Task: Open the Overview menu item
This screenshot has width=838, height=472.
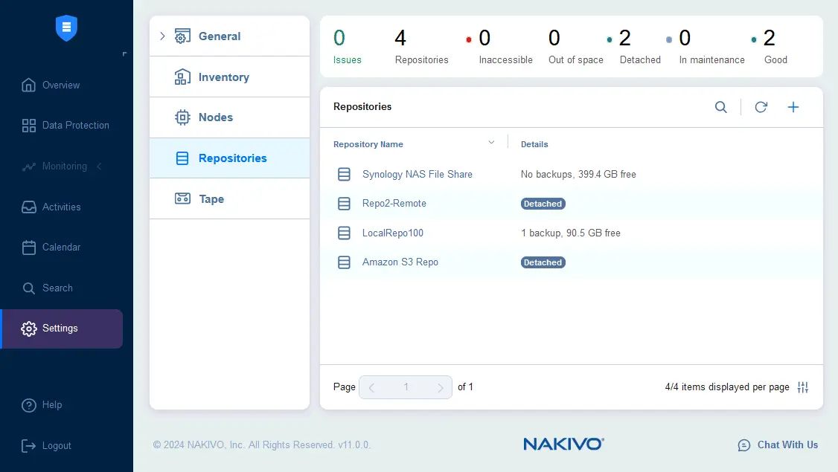Action: (x=62, y=85)
